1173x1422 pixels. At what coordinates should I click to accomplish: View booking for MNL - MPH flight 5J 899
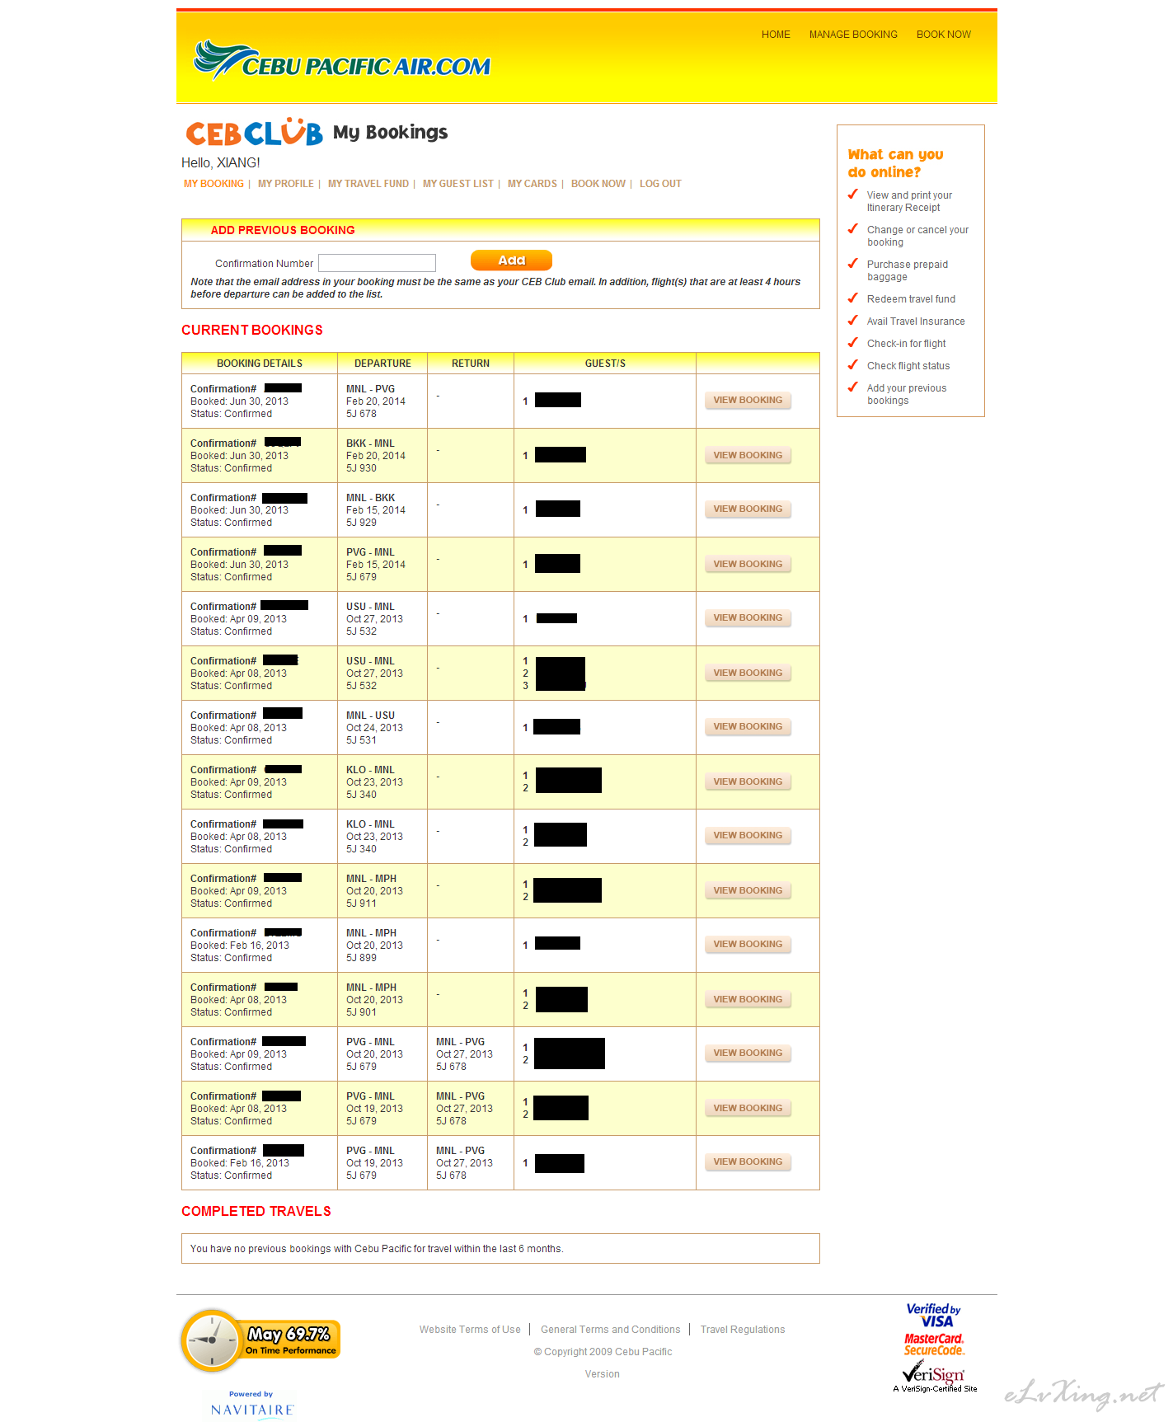click(748, 945)
